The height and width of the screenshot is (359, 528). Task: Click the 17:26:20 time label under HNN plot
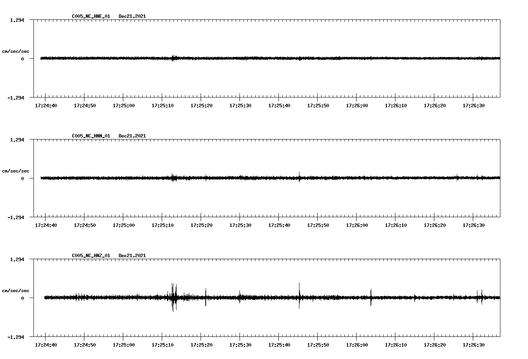[x=435, y=225]
